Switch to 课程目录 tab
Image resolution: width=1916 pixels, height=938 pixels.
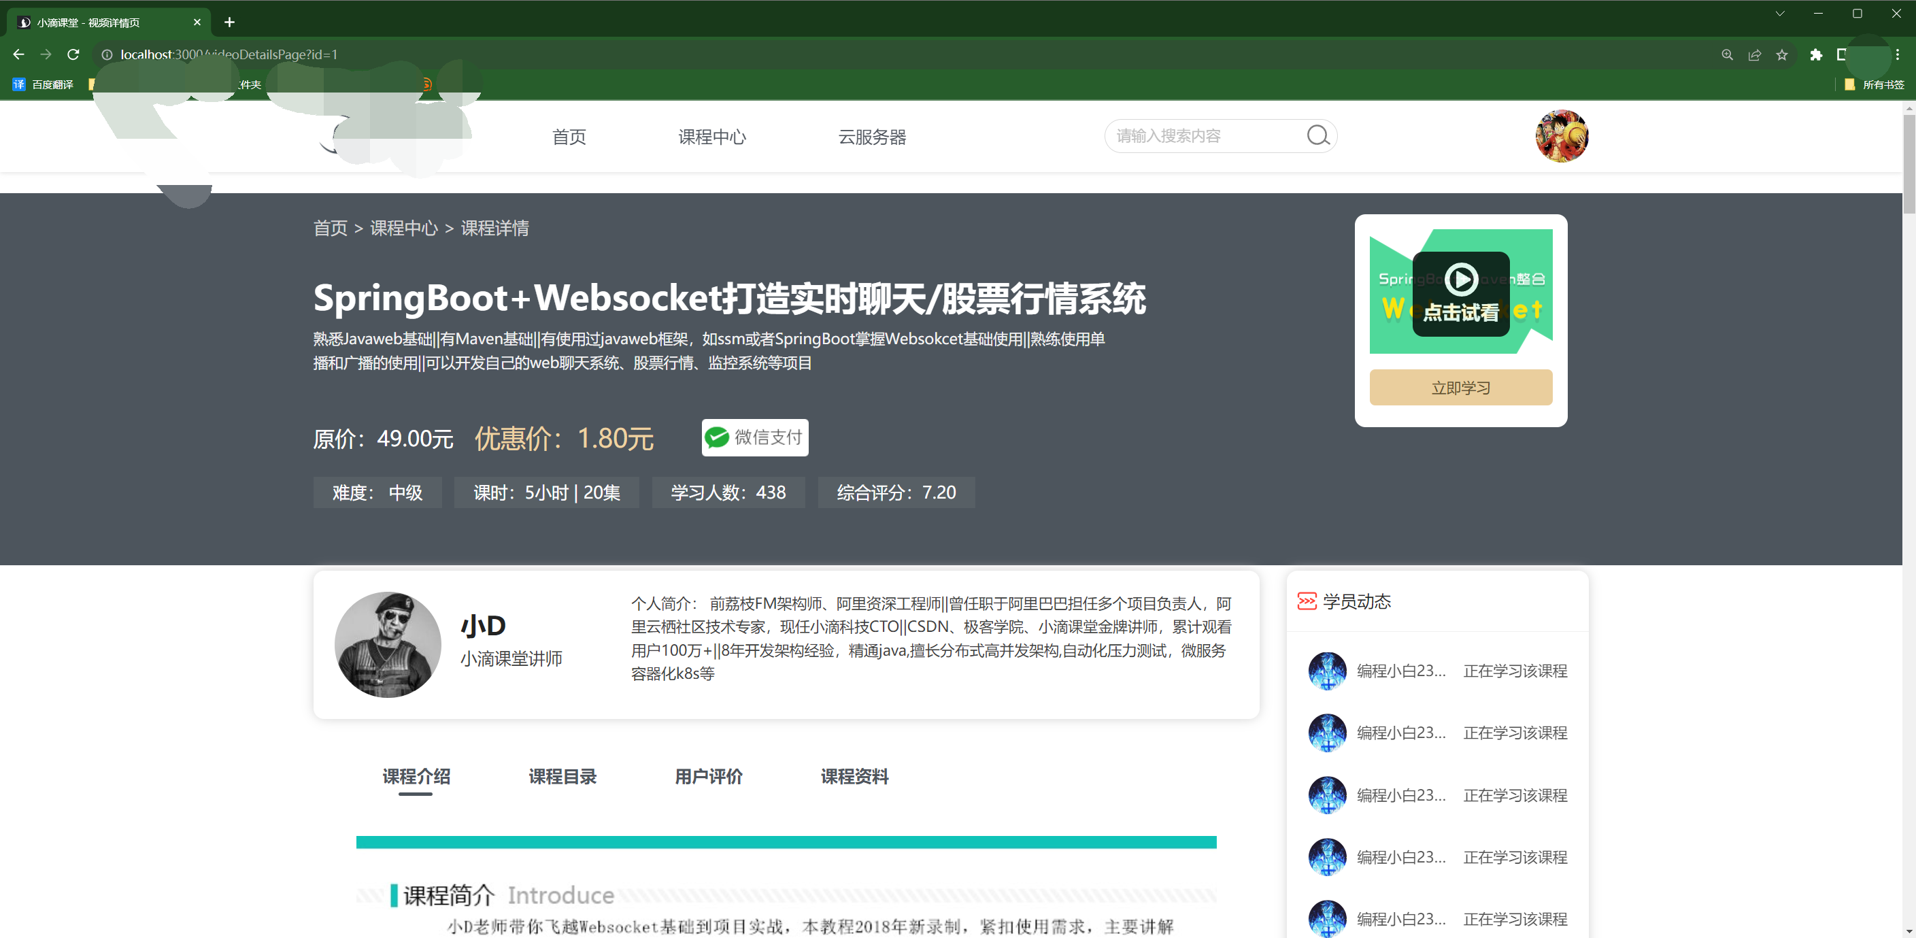pos(562,777)
